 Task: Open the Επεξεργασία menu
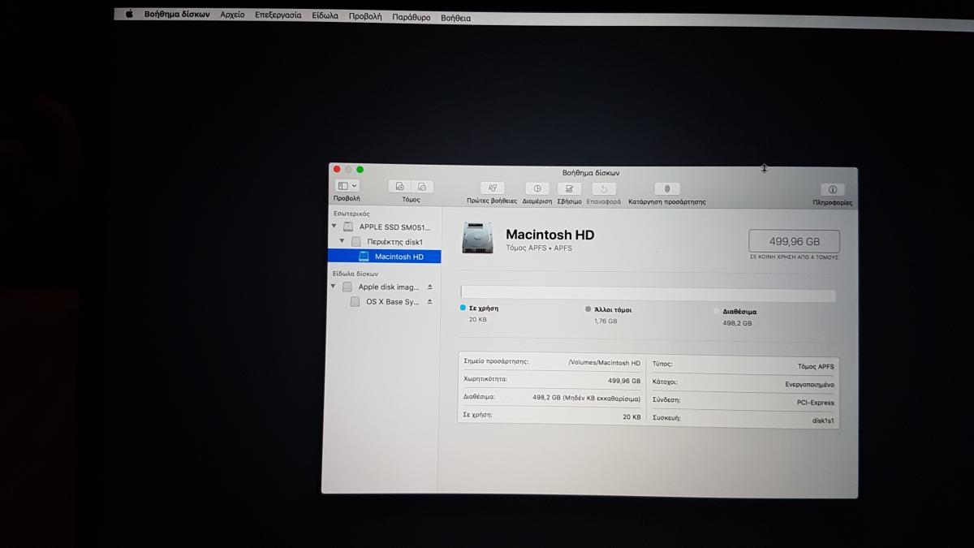278,15
